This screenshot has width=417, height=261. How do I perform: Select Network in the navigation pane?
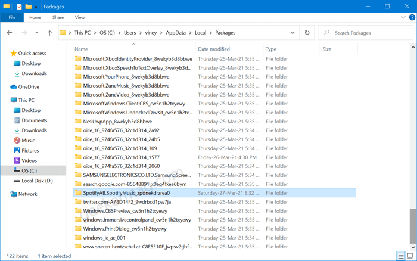[x=27, y=194]
